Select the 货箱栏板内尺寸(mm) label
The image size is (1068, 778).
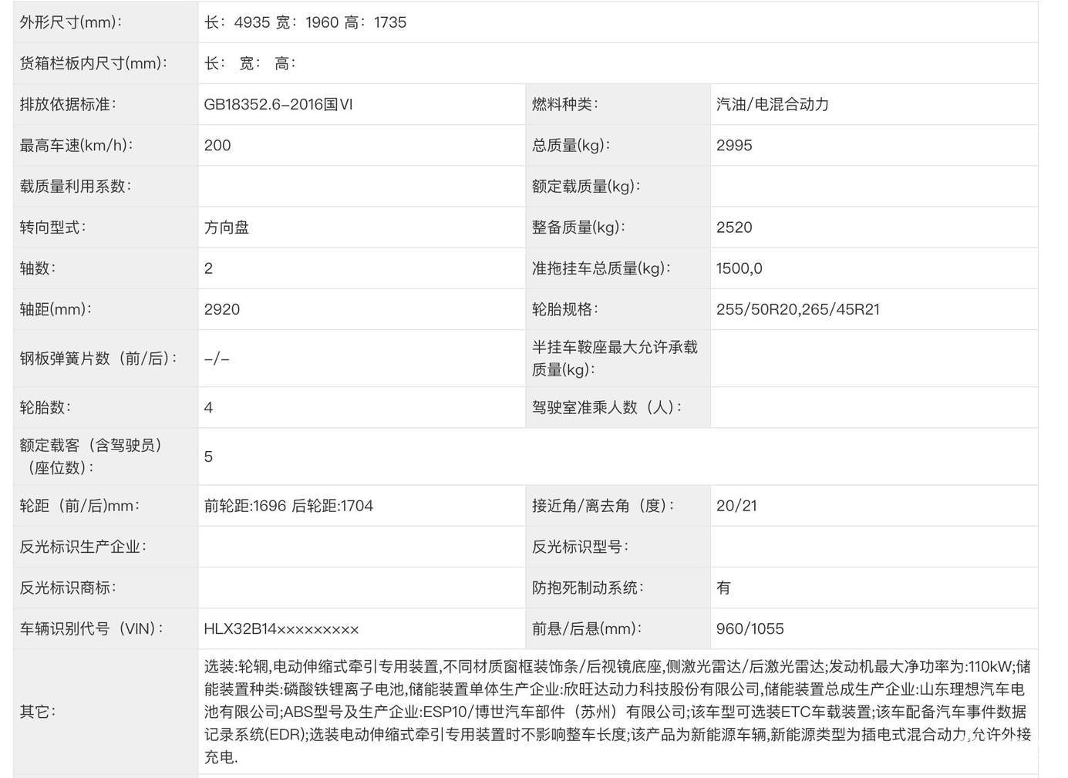[93, 63]
